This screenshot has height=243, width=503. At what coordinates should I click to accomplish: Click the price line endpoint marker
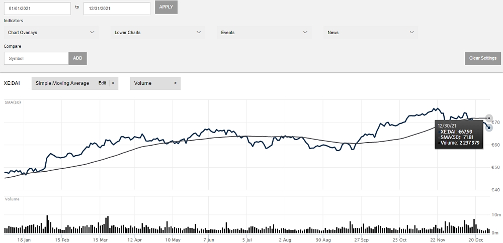pyautogui.click(x=489, y=128)
